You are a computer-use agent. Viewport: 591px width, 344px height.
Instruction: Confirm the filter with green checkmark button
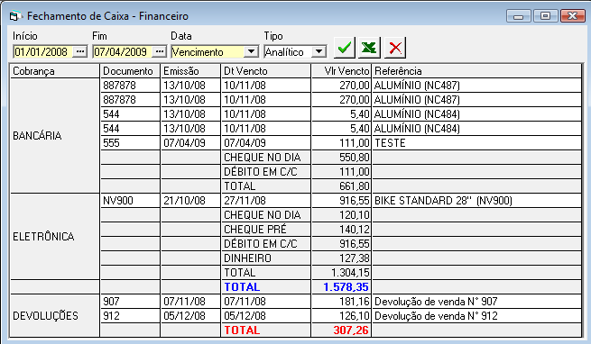pyautogui.click(x=344, y=48)
